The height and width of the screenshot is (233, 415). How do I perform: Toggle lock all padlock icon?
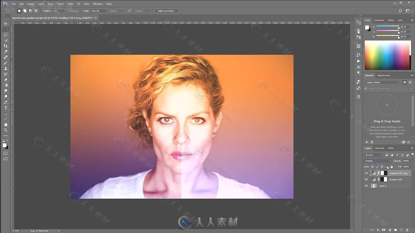[392, 167]
